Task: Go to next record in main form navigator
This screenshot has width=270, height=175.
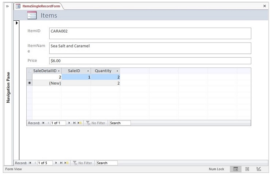Action: point(56,163)
